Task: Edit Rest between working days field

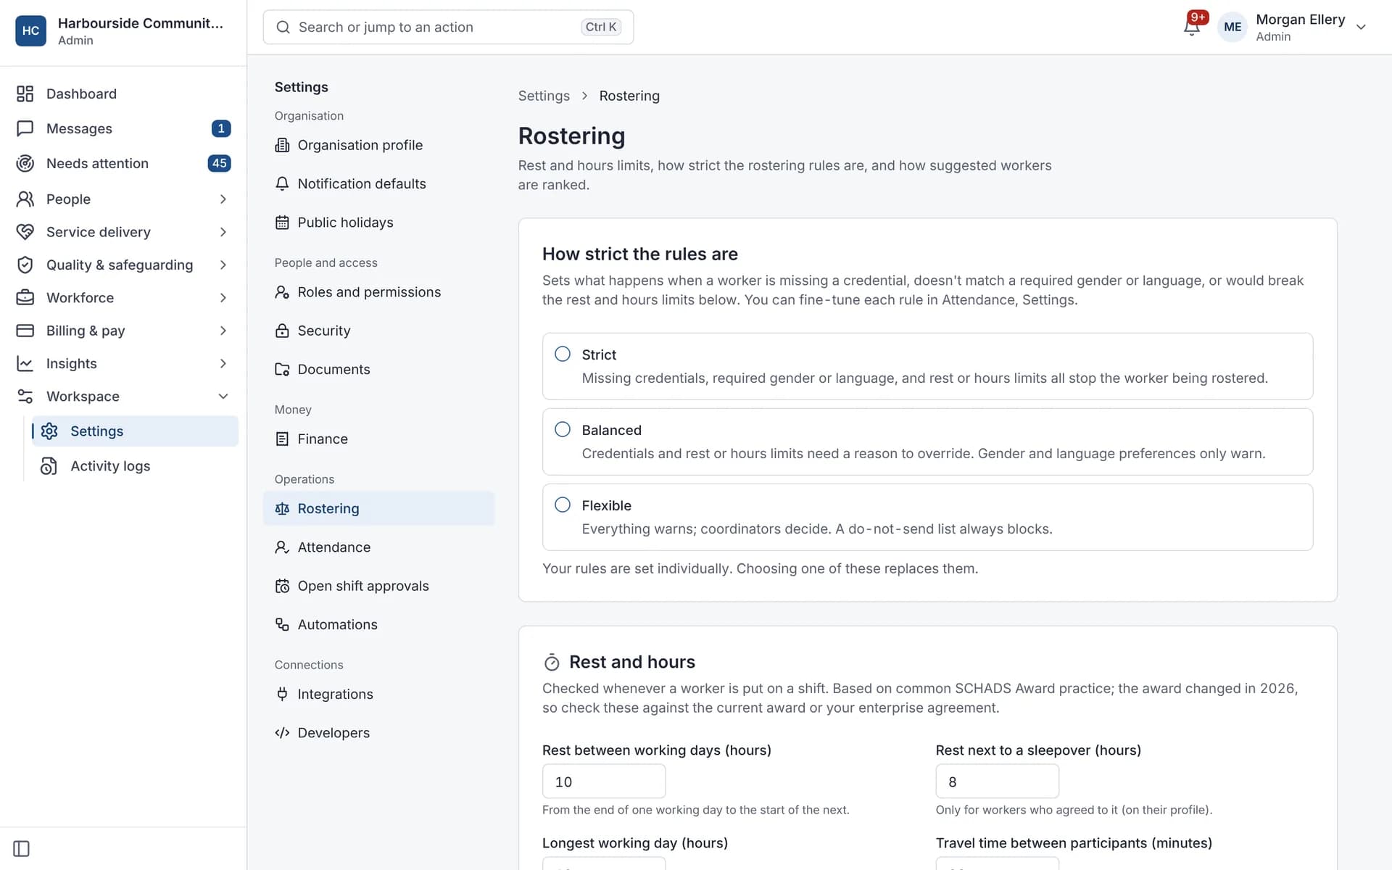Action: [604, 782]
